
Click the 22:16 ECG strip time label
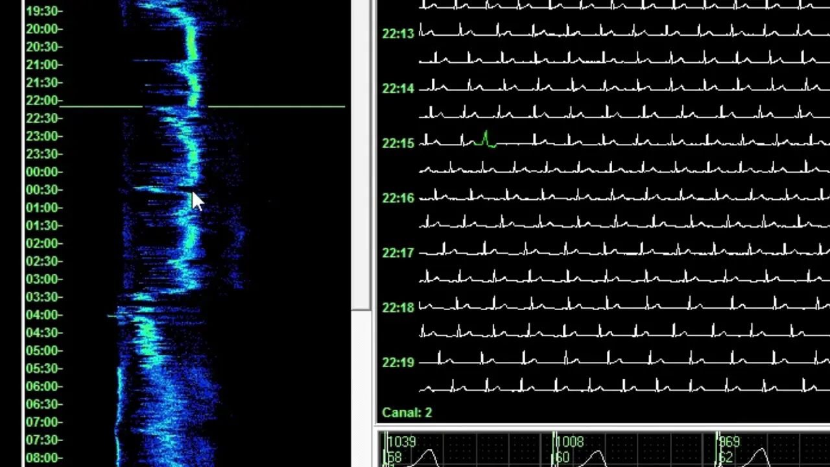[x=397, y=198]
